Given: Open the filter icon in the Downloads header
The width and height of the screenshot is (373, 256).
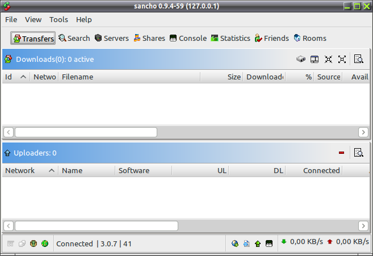Looking at the screenshot, I should point(358,59).
